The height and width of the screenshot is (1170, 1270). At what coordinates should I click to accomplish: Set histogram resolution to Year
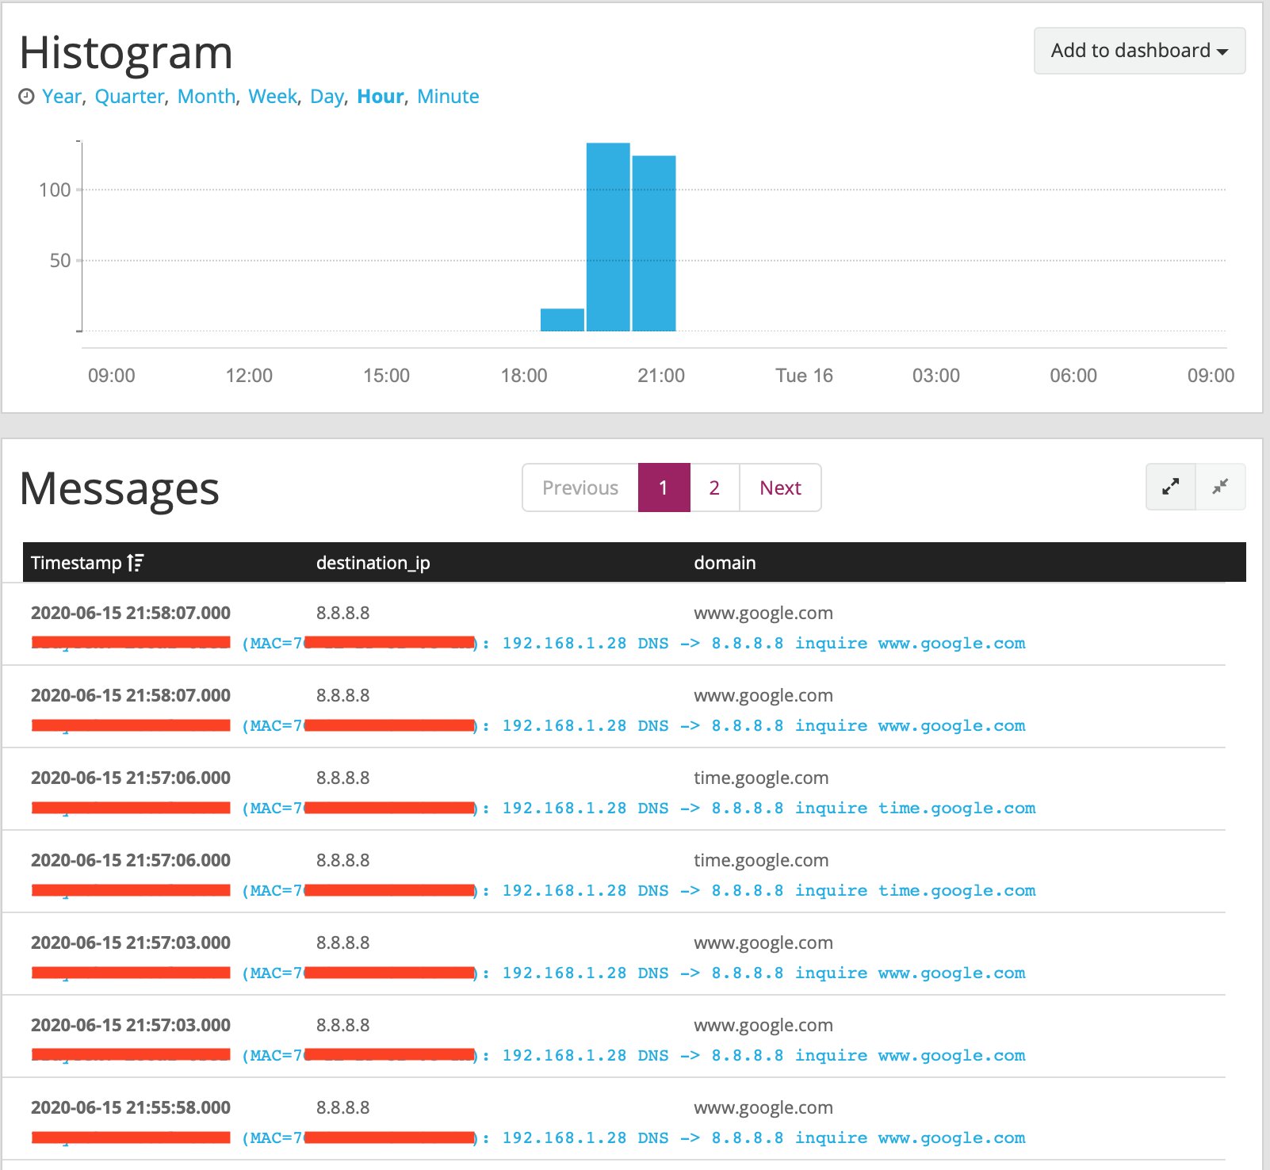[x=62, y=97]
